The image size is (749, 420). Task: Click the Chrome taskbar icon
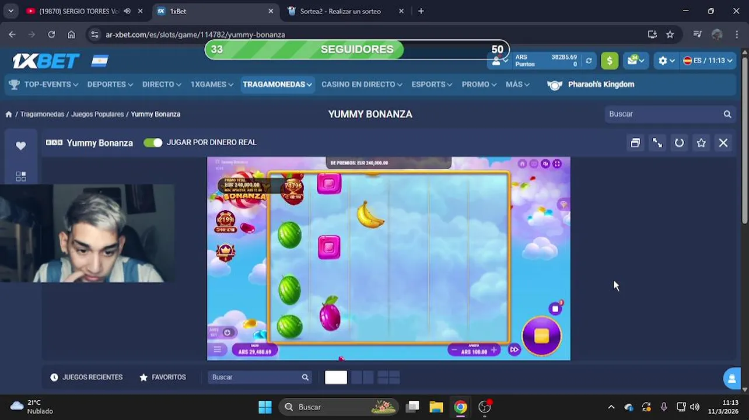pos(460,407)
